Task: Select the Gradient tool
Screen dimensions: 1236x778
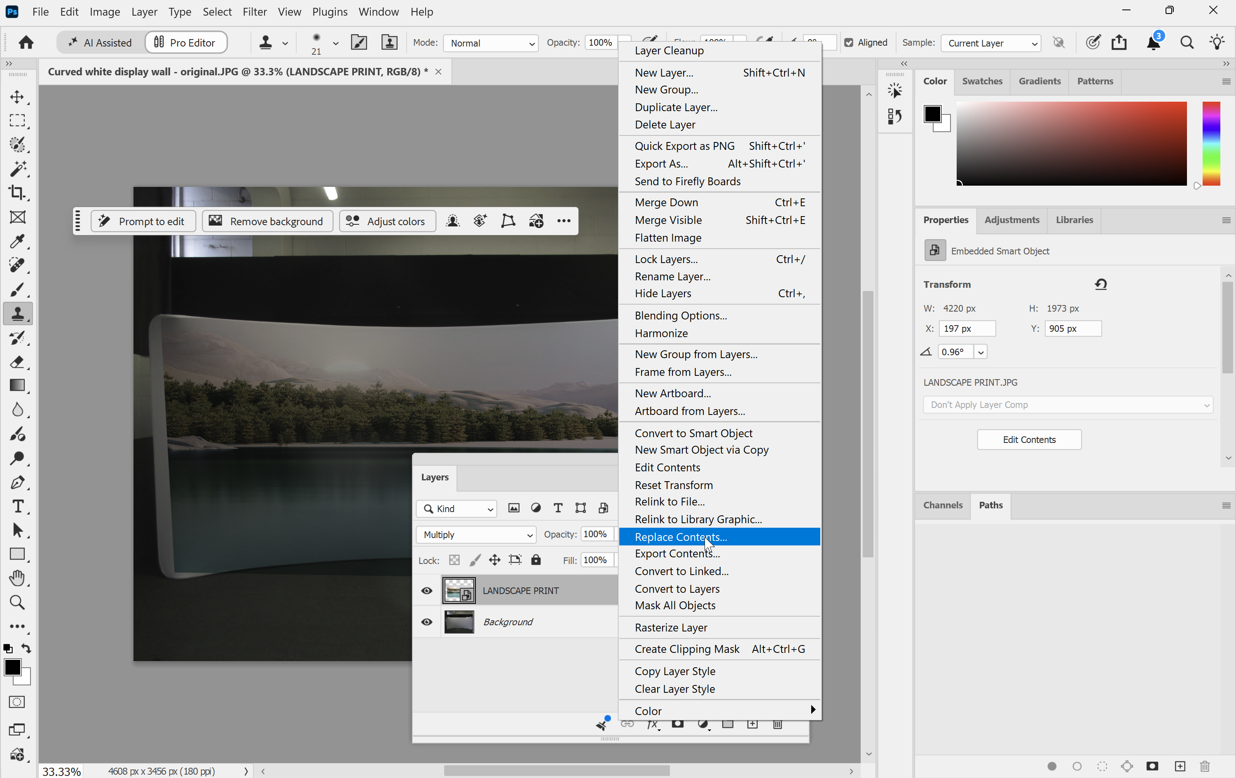Action: tap(17, 386)
